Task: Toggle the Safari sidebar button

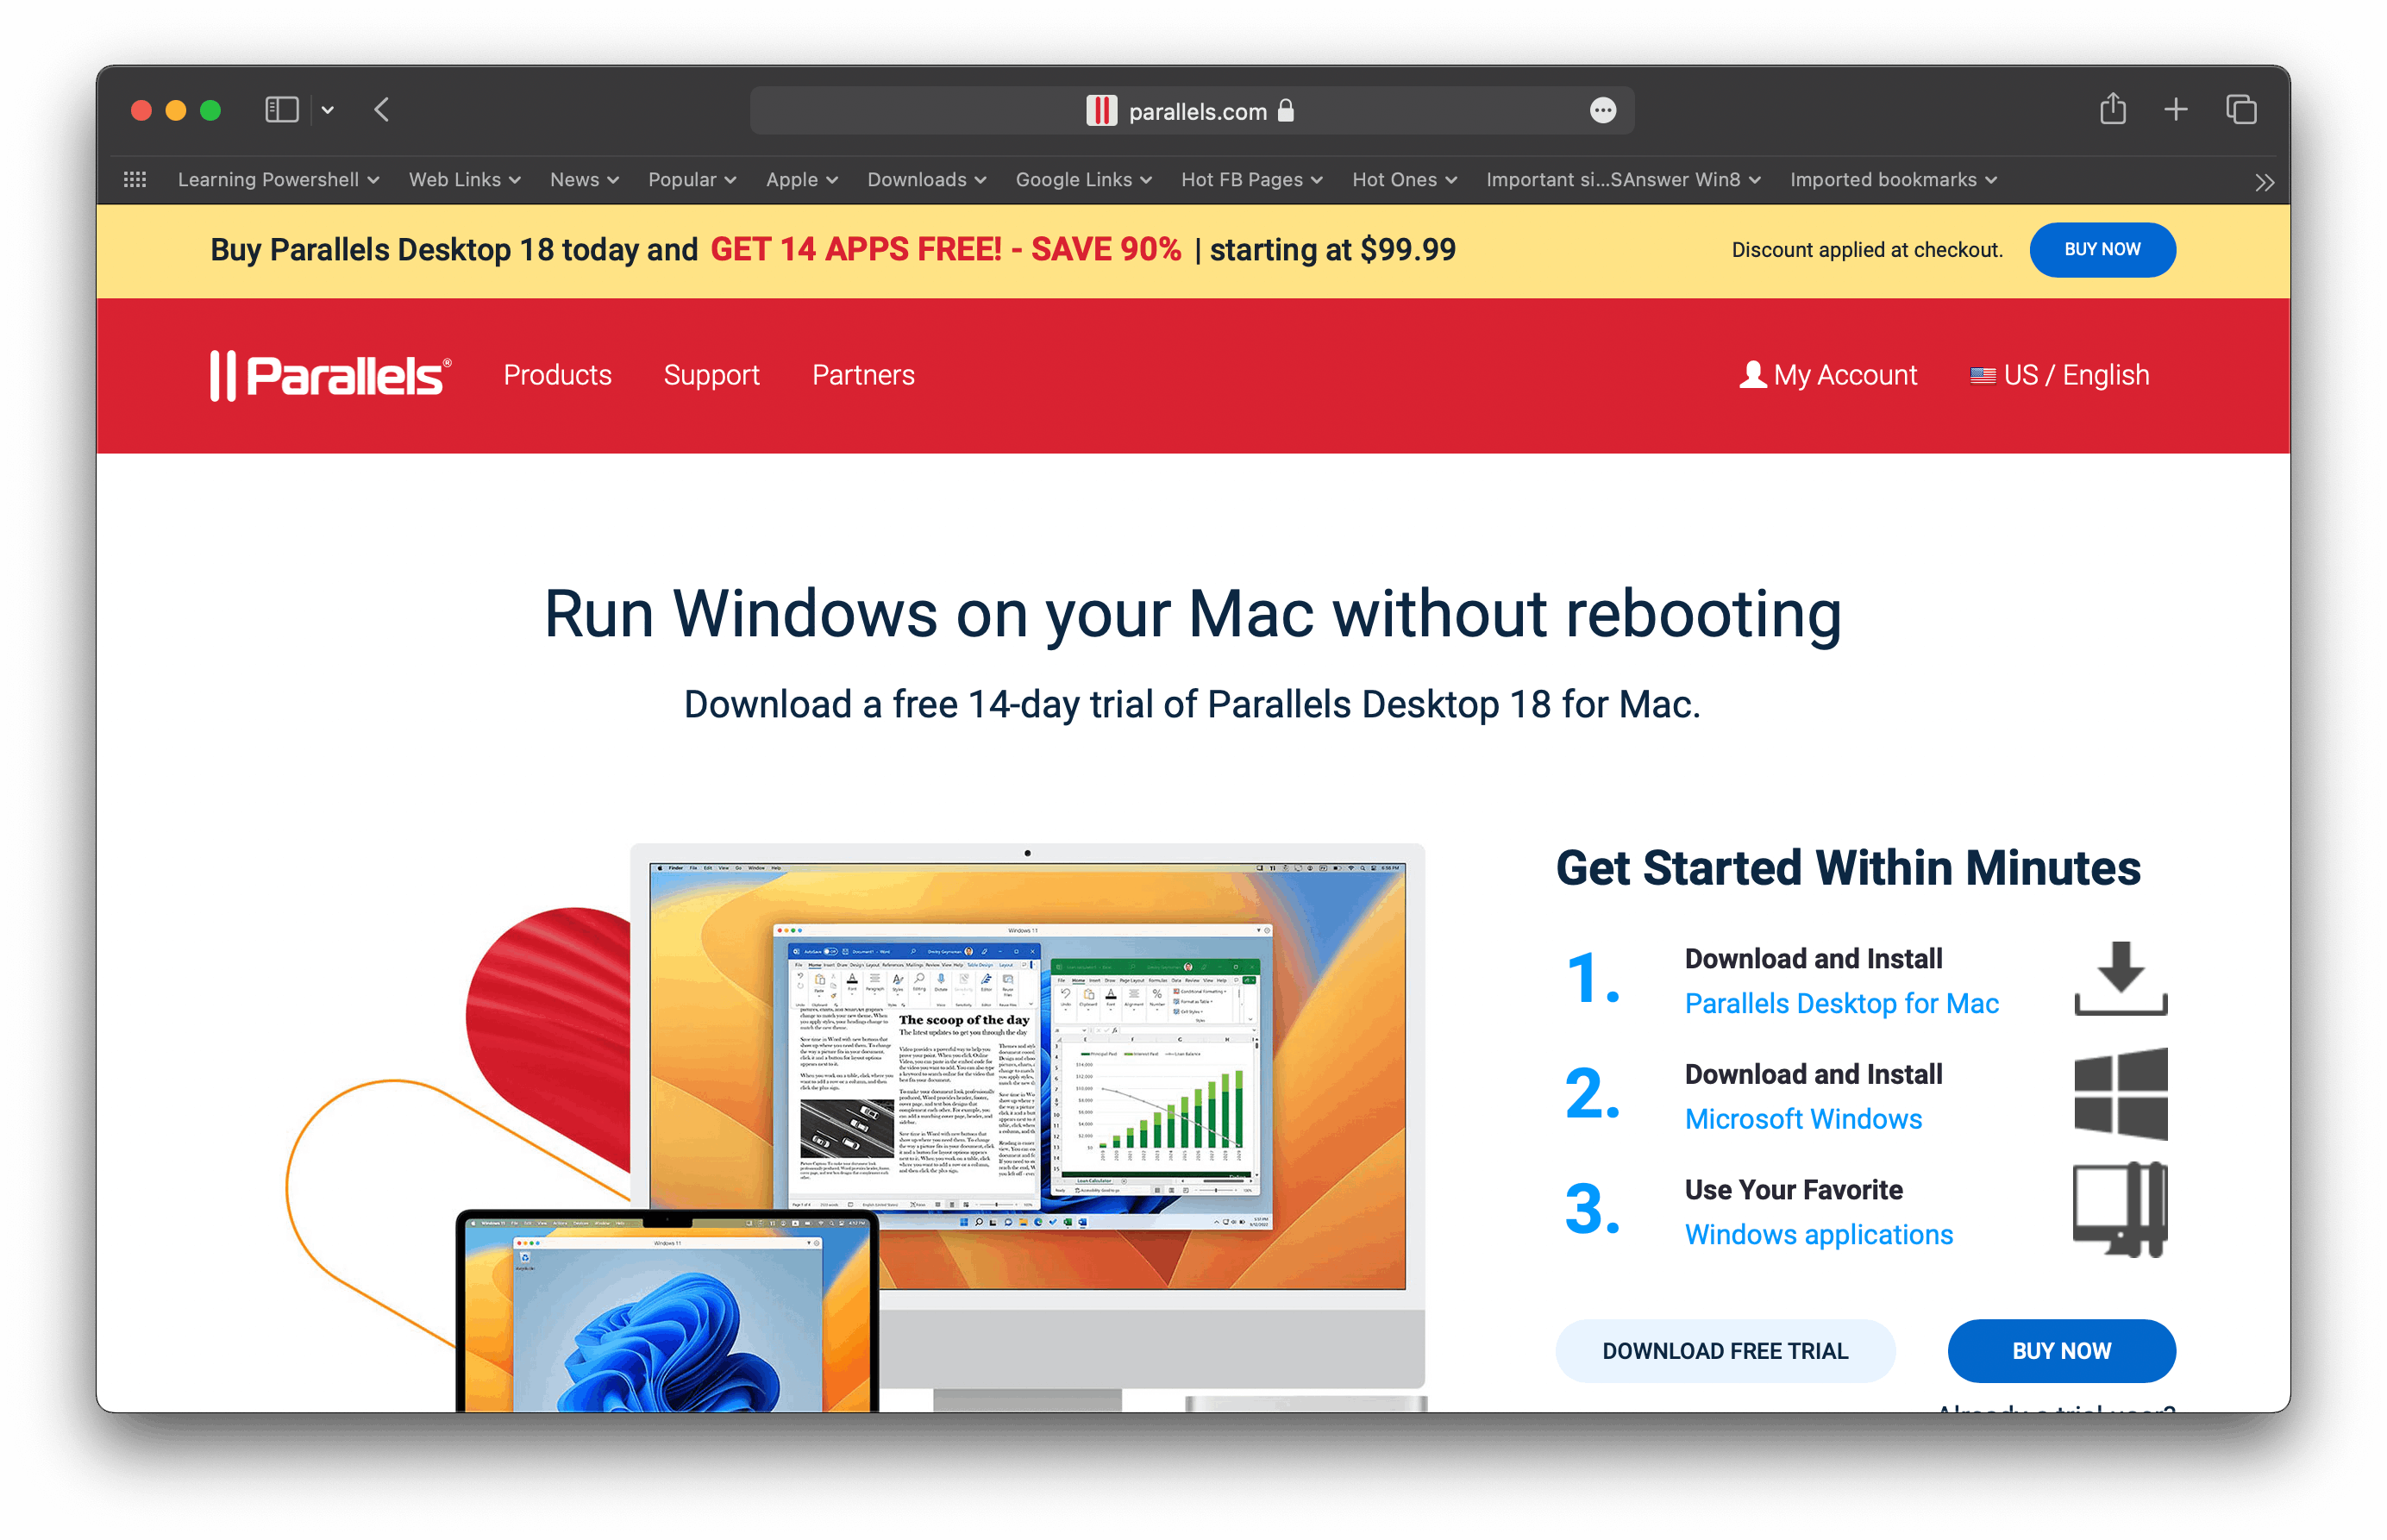Action: click(281, 110)
